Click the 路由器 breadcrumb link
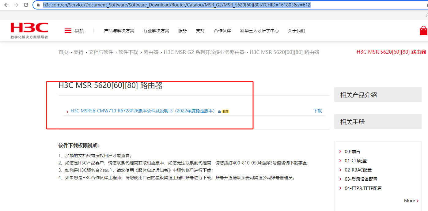The width and height of the screenshot is (428, 211). [x=151, y=52]
